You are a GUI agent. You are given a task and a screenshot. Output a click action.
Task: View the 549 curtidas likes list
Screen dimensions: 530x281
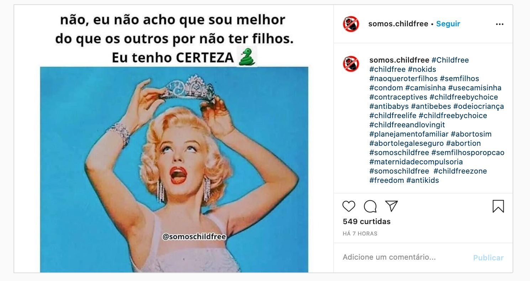(367, 221)
